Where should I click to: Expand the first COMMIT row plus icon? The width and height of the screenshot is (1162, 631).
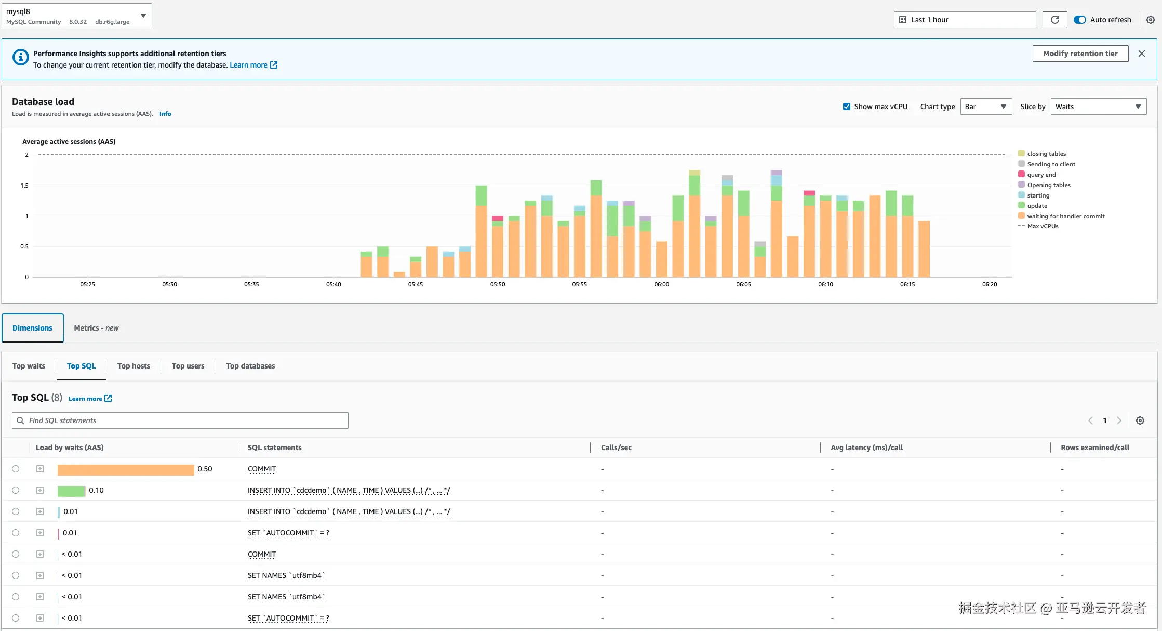[x=40, y=469]
